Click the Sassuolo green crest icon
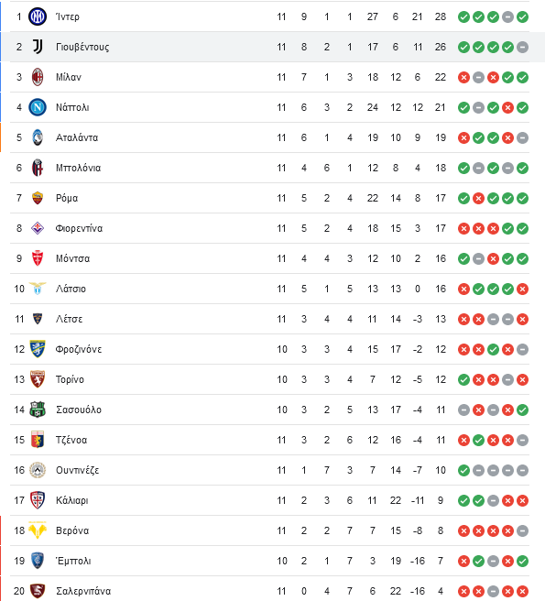Viewport: 545px width, 601px height. 38,410
